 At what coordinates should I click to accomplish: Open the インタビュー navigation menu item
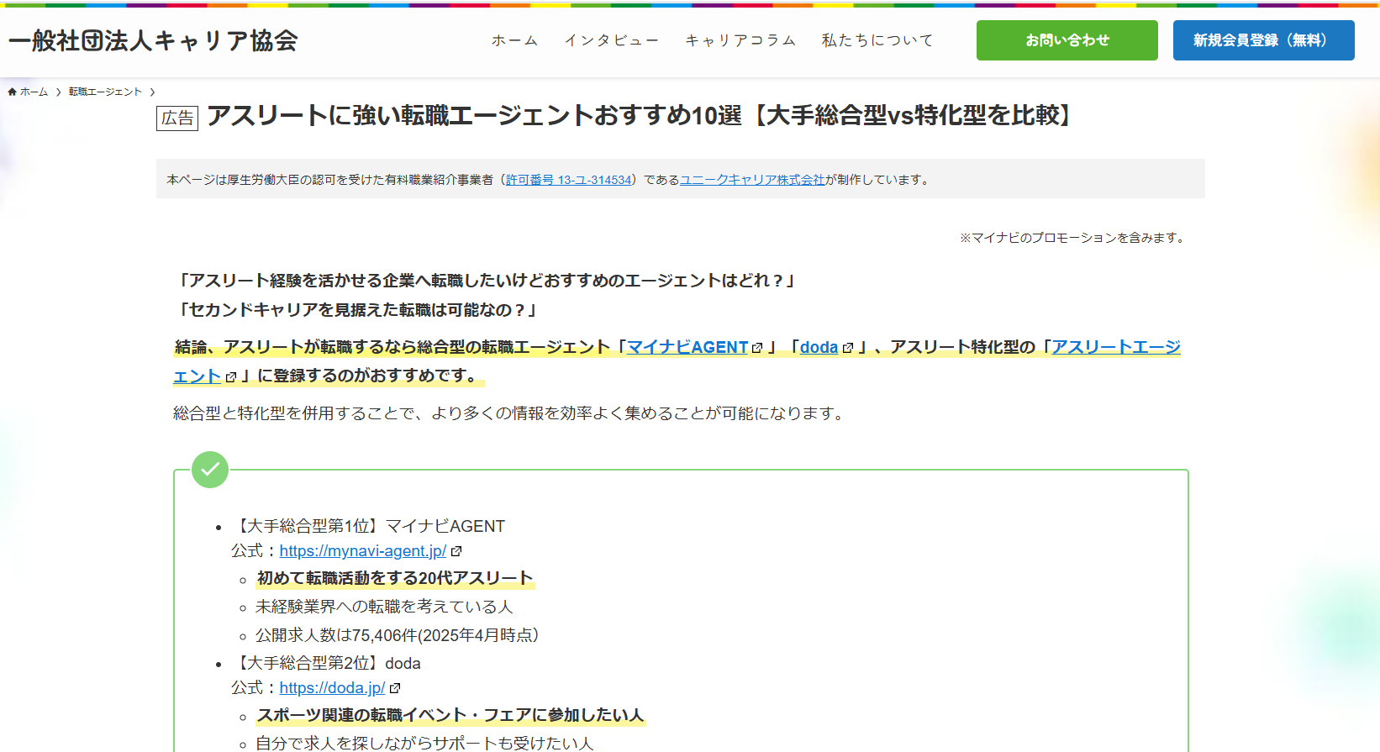(x=611, y=40)
